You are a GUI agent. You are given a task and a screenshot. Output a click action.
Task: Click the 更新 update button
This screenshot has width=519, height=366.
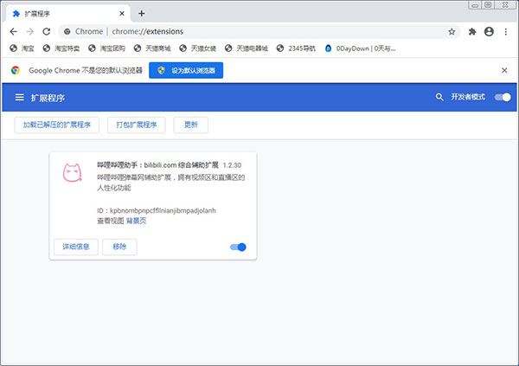(x=191, y=125)
